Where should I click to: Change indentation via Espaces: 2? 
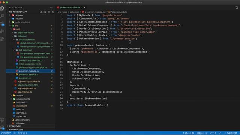pos(202,133)
